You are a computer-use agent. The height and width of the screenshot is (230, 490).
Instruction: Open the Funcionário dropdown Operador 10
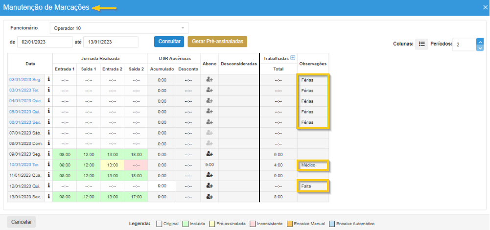(119, 28)
